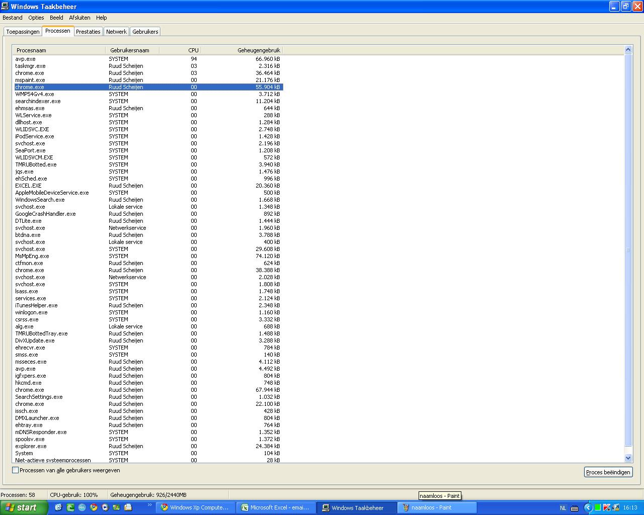644x515 pixels.
Task: Switch to Toepassingen tab
Action: 23,32
